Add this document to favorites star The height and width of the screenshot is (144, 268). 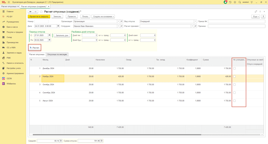click(x=41, y=11)
